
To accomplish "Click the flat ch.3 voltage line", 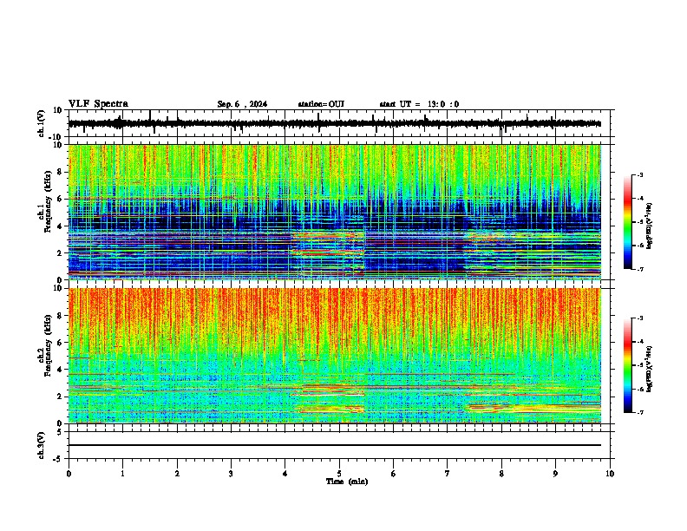I will tap(335, 445).
